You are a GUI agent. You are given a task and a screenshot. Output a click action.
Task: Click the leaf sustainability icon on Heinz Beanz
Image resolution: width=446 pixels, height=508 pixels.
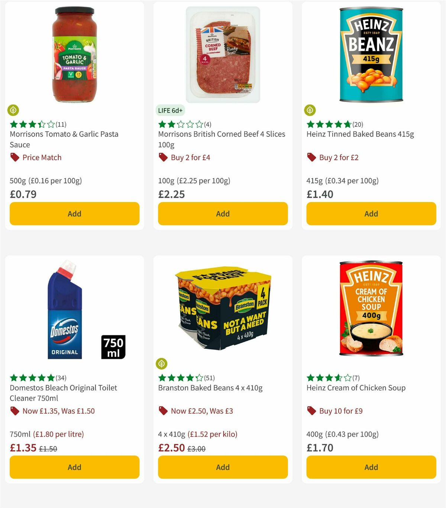310,110
